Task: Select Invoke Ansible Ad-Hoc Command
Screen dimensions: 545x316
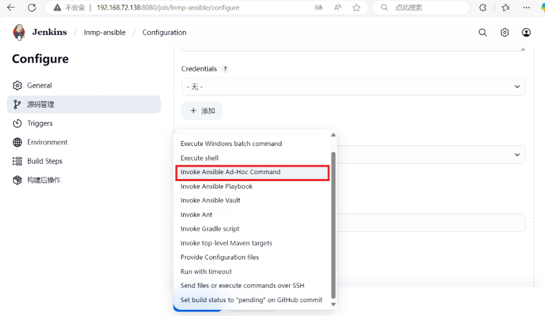Action: pyautogui.click(x=253, y=172)
